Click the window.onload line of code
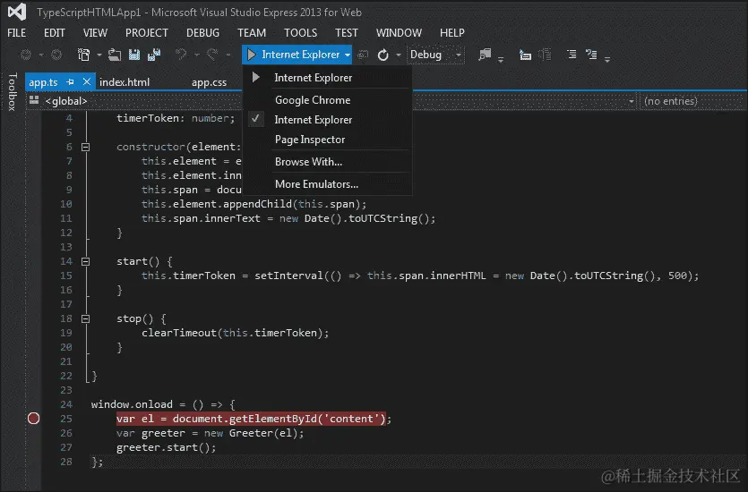Viewport: 748px width, 492px height. pos(163,404)
